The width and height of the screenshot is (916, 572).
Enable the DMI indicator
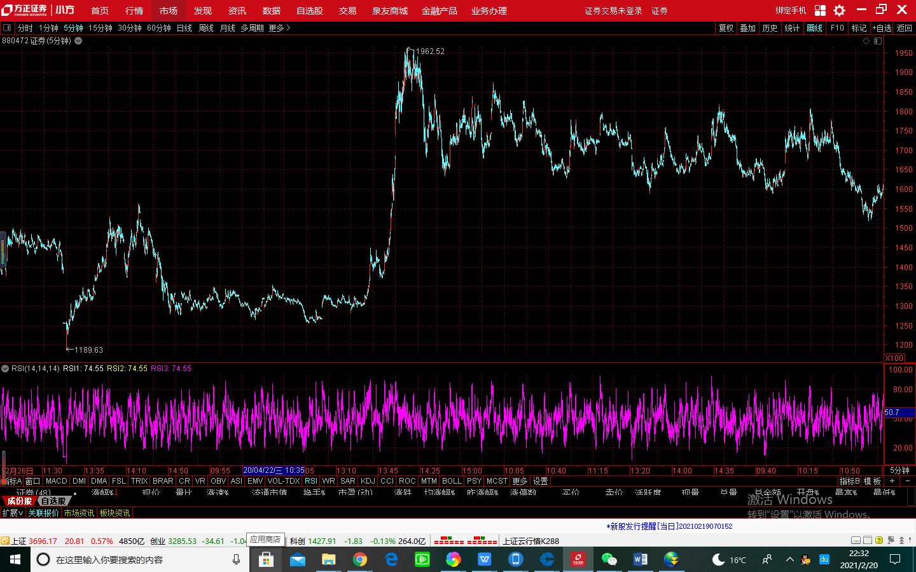79,481
